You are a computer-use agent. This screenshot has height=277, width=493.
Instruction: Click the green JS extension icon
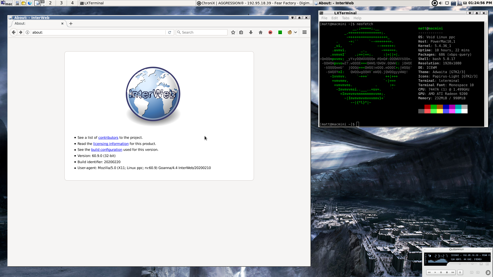(x=280, y=32)
